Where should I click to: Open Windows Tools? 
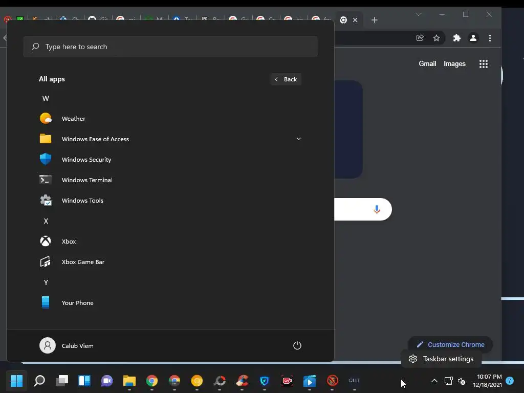click(x=170, y=201)
